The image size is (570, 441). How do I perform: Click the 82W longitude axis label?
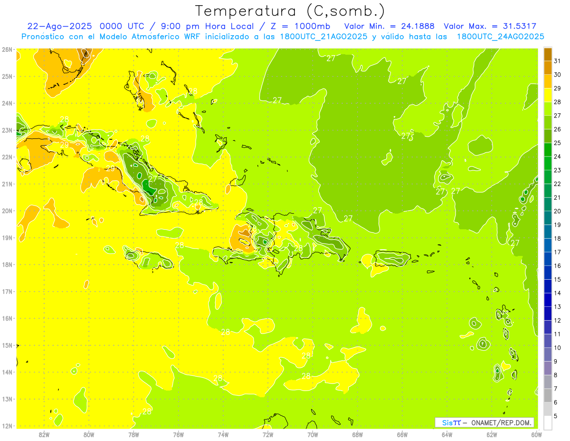click(x=44, y=434)
